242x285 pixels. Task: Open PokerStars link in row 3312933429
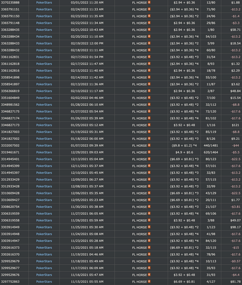[x=44, y=180]
